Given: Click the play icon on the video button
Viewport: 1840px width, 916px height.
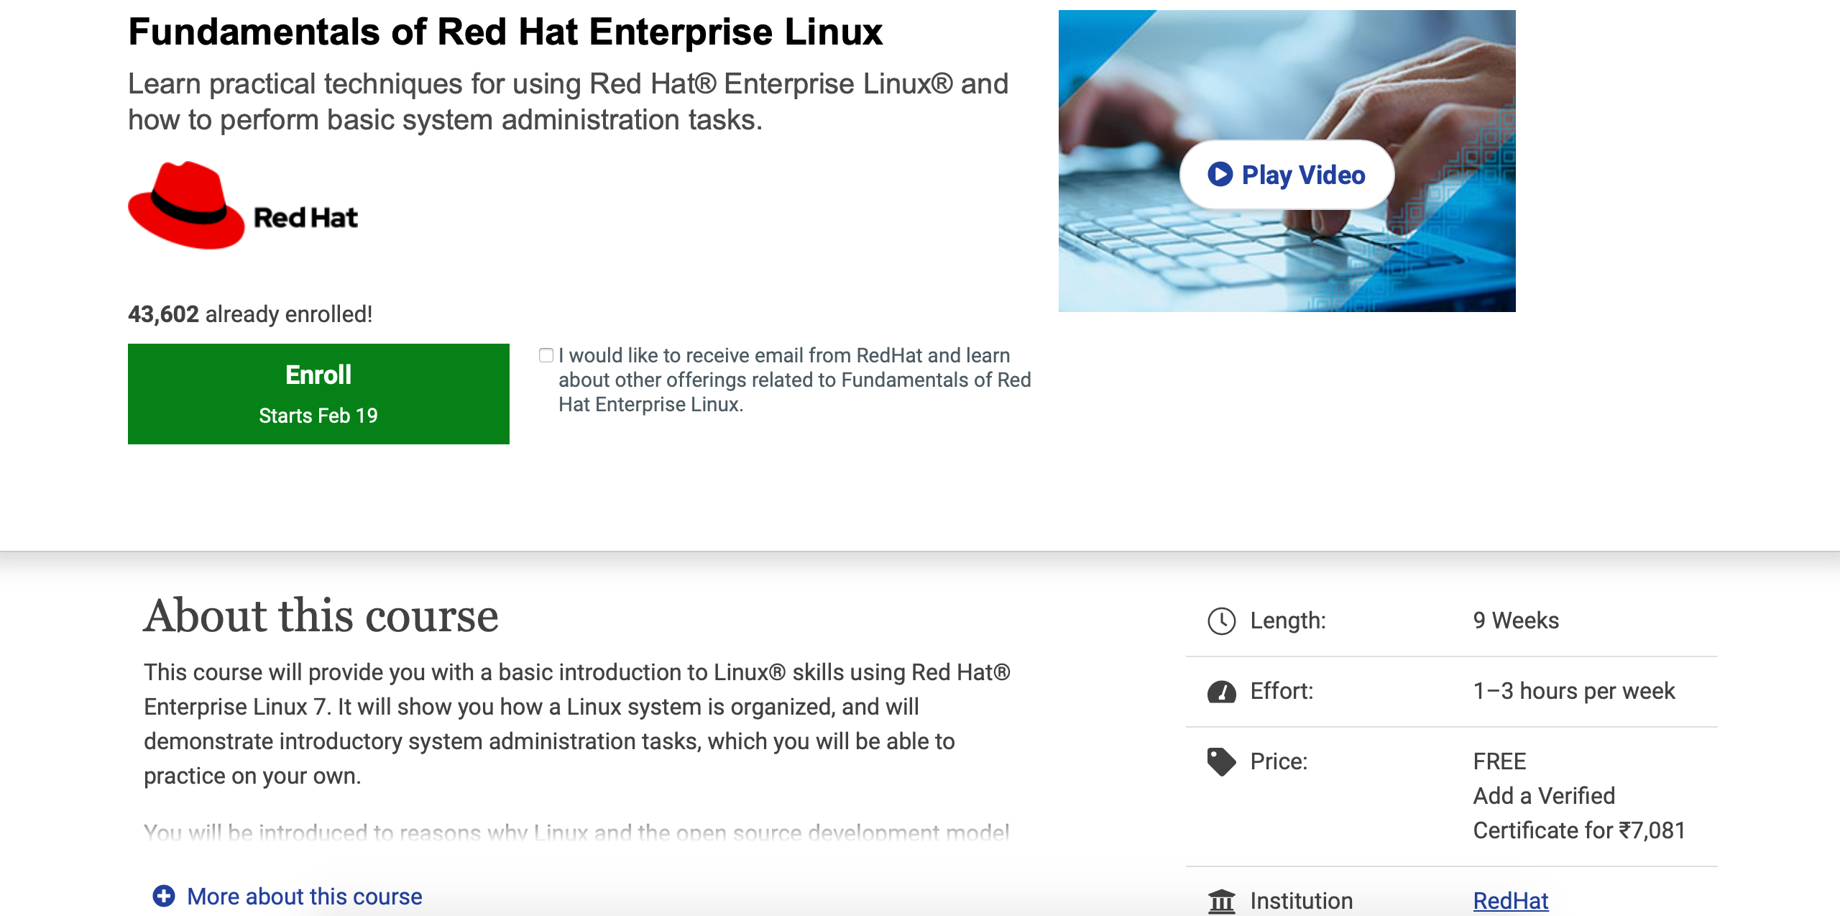Looking at the screenshot, I should pyautogui.click(x=1220, y=175).
